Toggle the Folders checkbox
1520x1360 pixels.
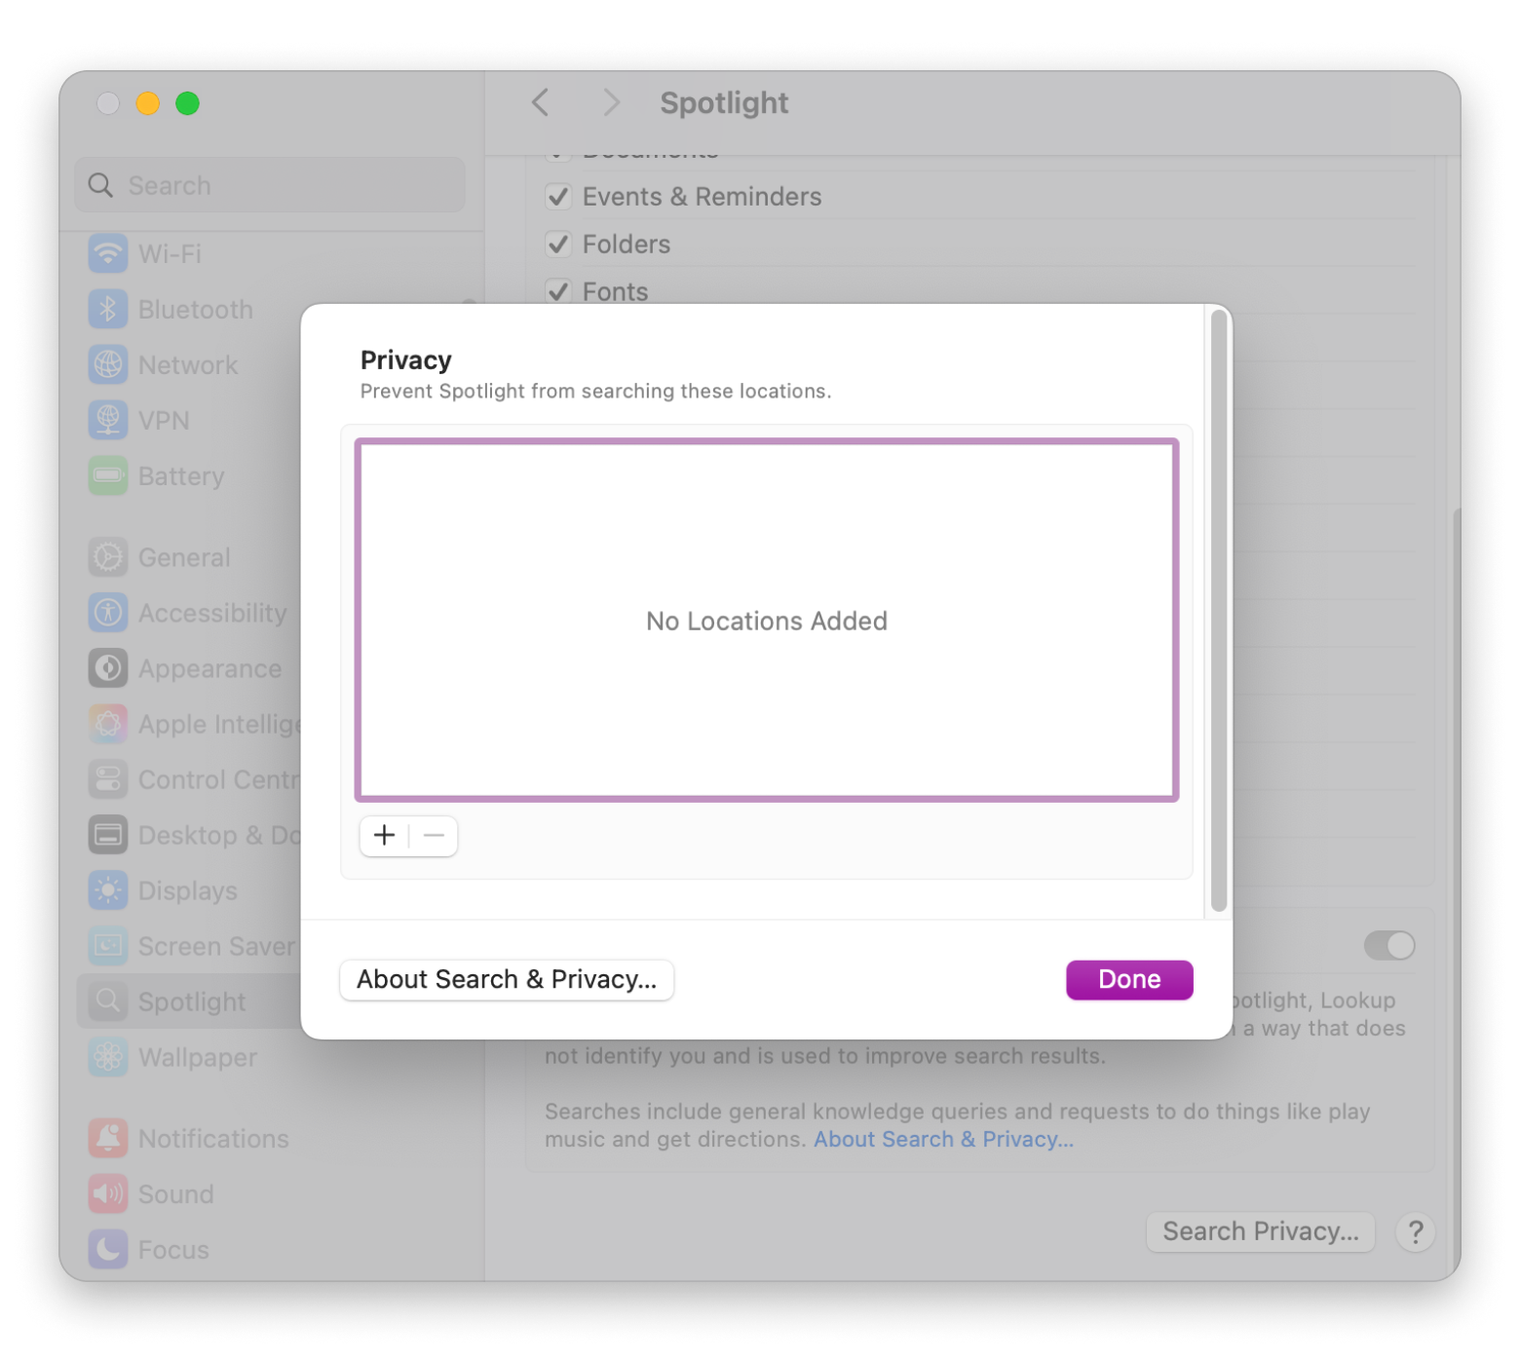coord(558,244)
